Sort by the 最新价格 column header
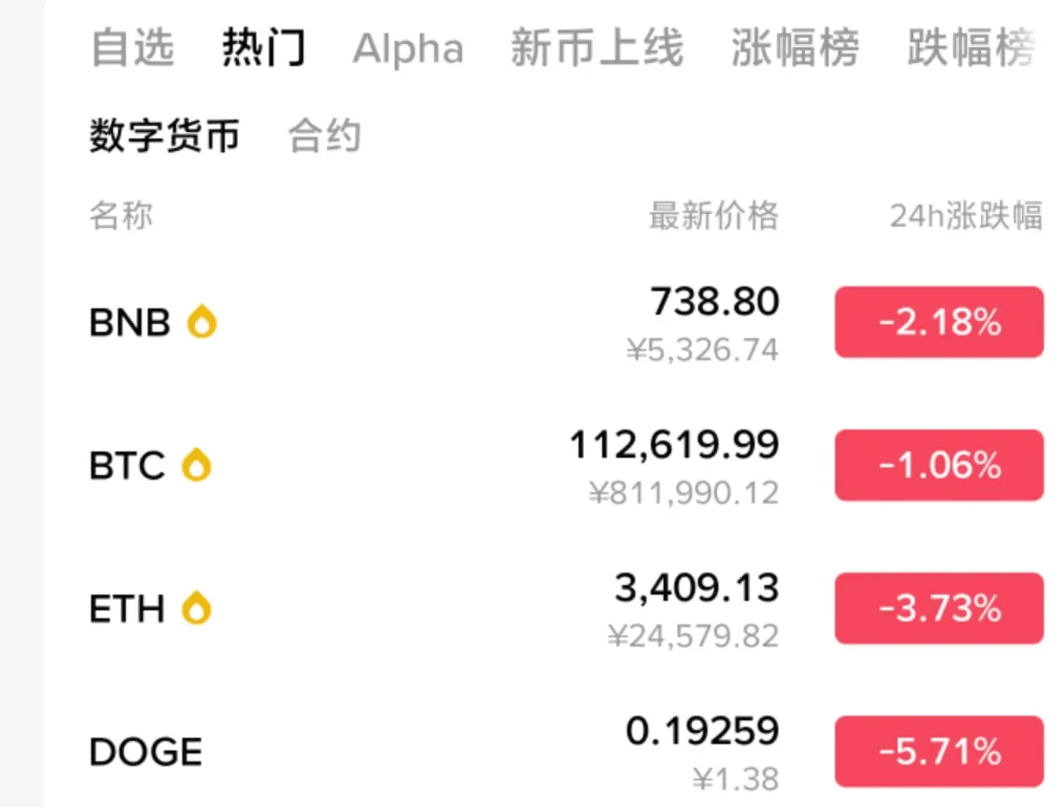 pyautogui.click(x=714, y=216)
